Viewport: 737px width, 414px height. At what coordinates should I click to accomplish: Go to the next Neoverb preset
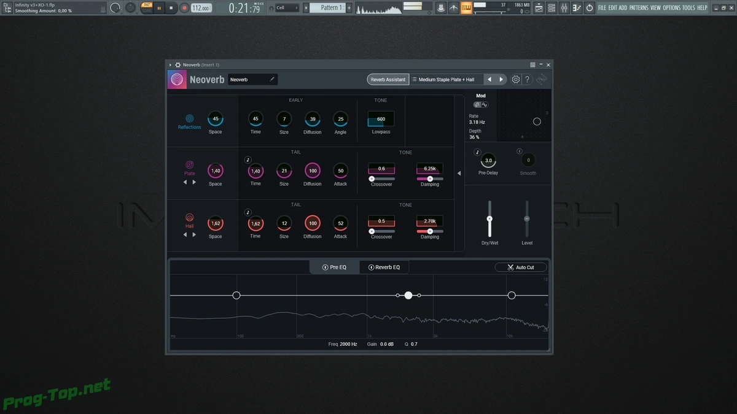501,79
